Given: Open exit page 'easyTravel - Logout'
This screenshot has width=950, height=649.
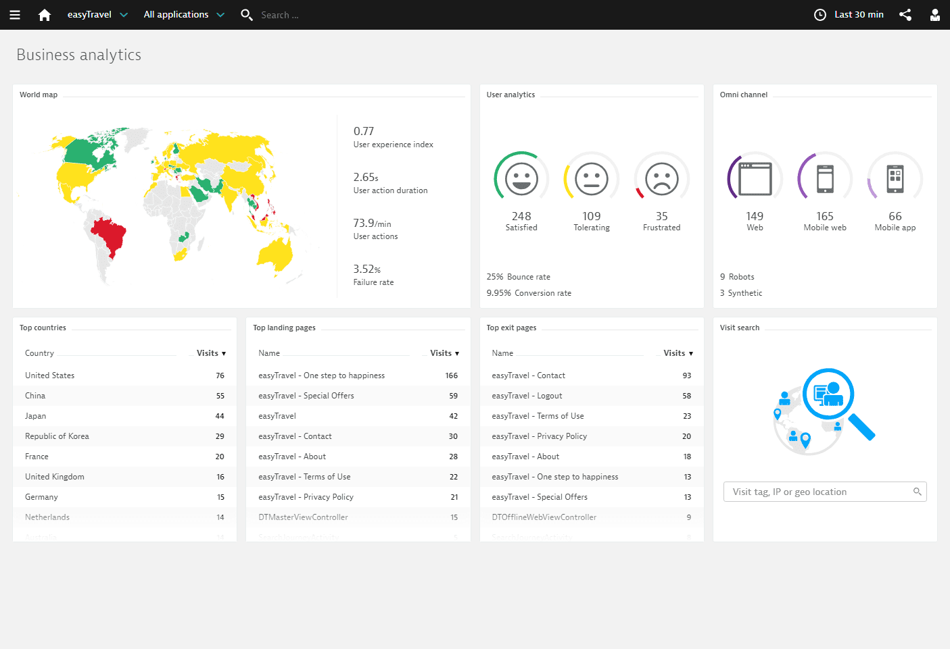Looking at the screenshot, I should tap(527, 396).
